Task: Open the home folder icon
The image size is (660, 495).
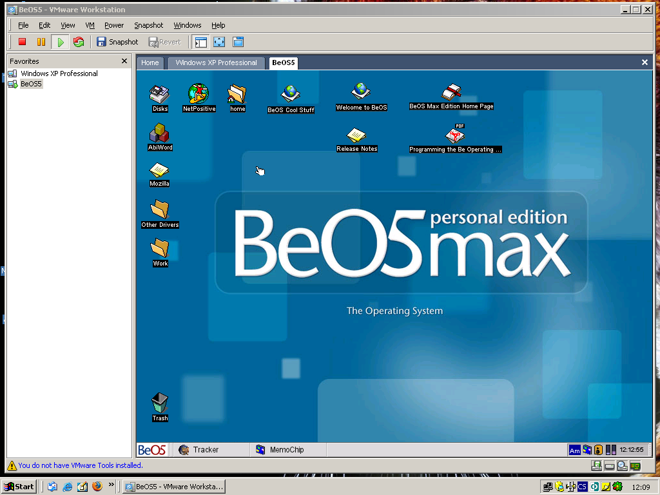Action: (237, 99)
